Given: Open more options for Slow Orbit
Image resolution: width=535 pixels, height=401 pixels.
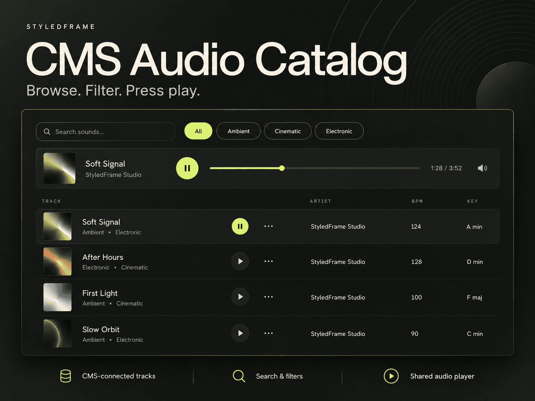Looking at the screenshot, I should click(x=269, y=333).
